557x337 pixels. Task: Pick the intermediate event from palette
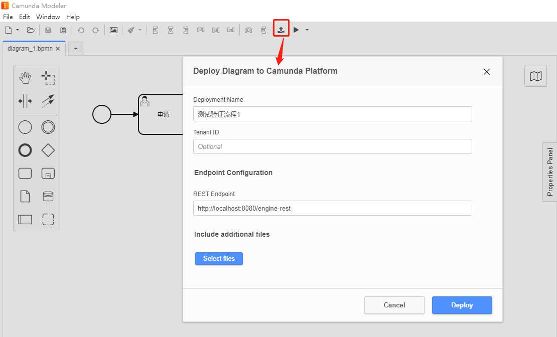(48, 127)
